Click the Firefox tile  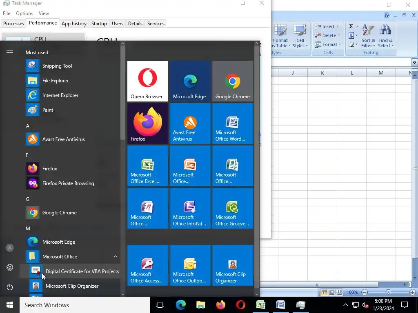(x=148, y=123)
